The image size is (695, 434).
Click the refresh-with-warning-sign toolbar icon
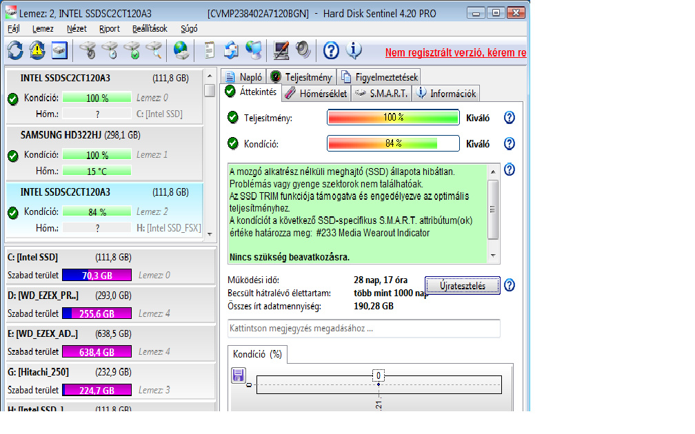tap(37, 50)
